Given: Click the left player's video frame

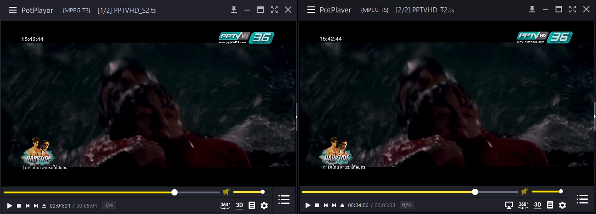Looking at the screenshot, I should 148,103.
